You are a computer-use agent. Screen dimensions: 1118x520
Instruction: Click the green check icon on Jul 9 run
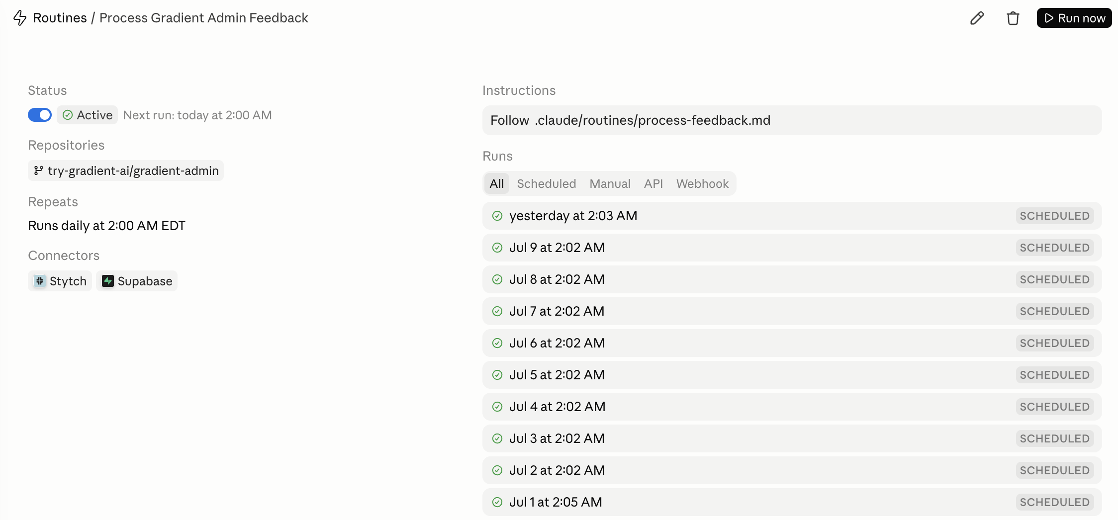click(497, 248)
